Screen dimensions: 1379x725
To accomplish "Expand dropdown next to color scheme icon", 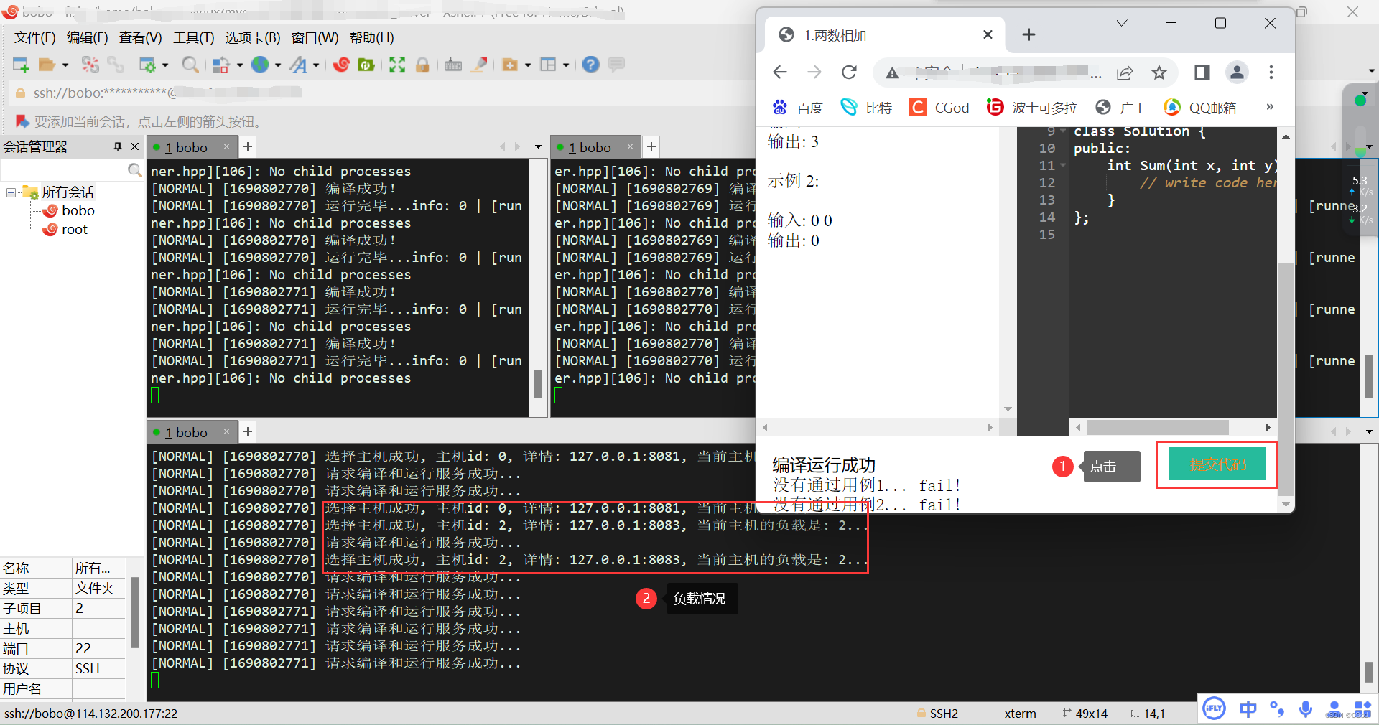I will click(x=240, y=65).
